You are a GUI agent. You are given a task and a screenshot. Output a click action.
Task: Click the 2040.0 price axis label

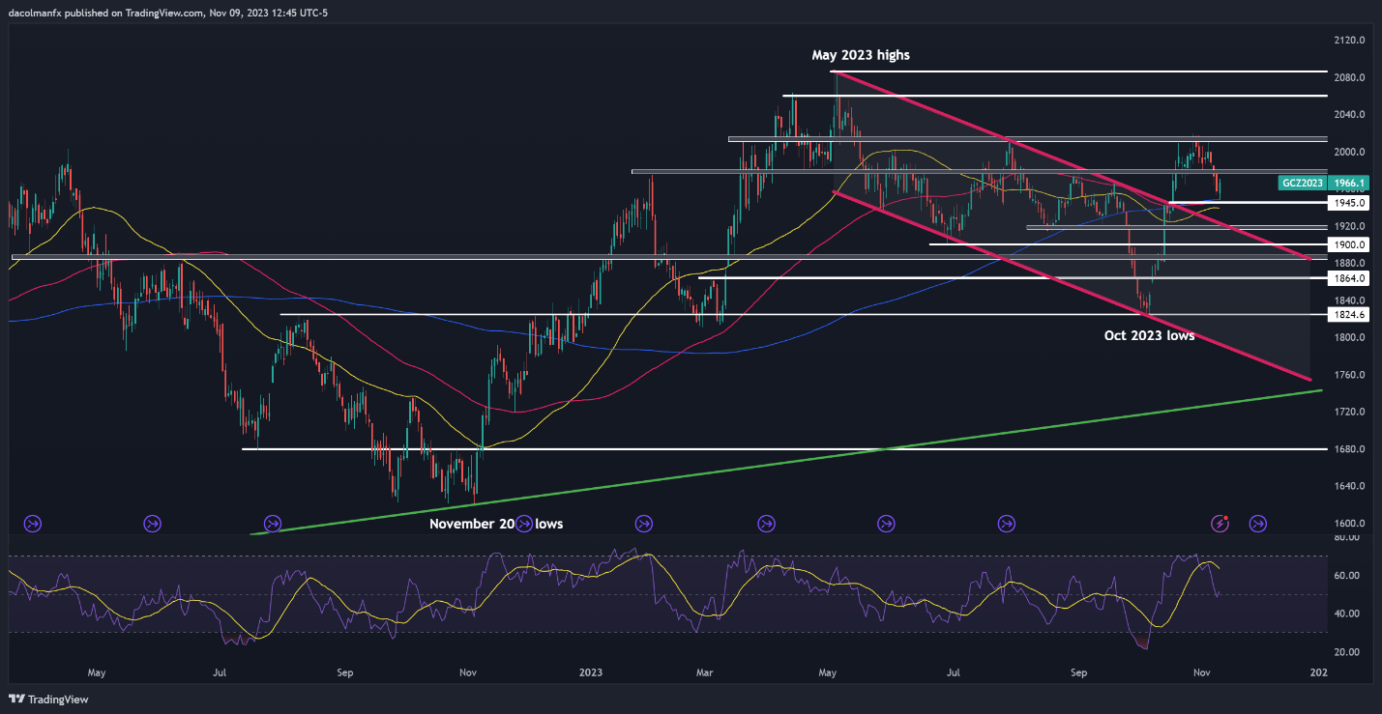pos(1348,115)
